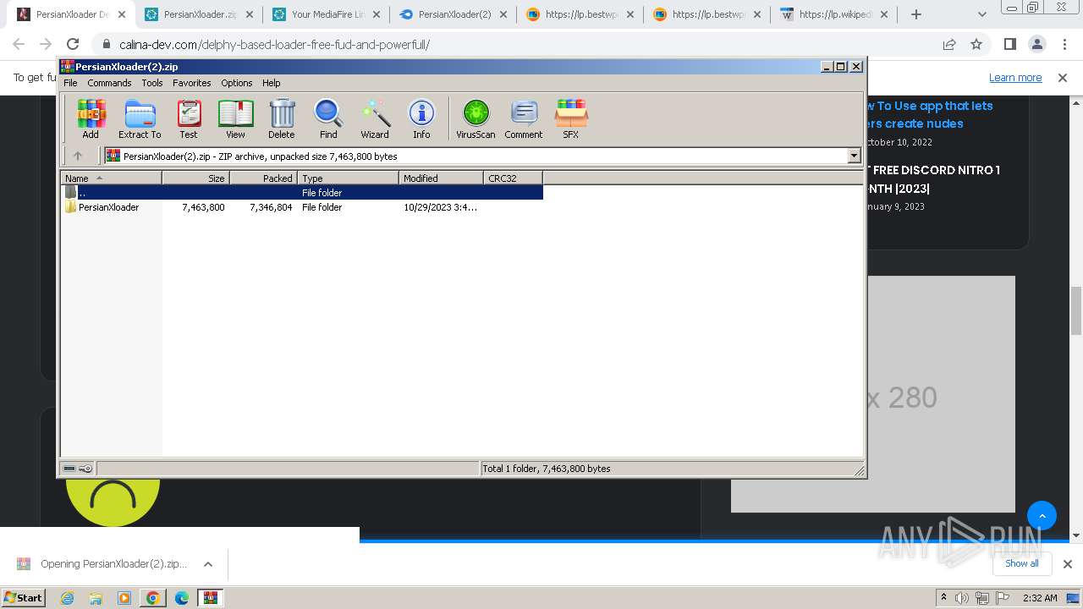Click the scroll-to-top round button
This screenshot has width=1083, height=609.
pos(1042,515)
